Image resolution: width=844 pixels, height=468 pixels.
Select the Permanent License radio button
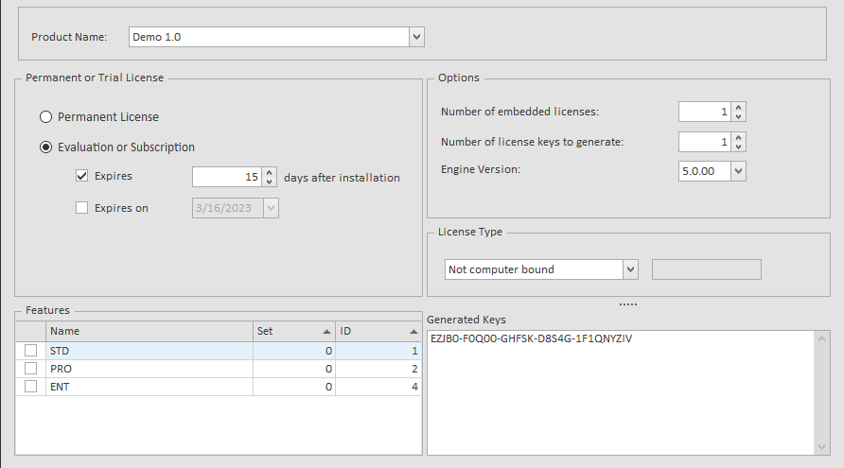[x=45, y=117]
